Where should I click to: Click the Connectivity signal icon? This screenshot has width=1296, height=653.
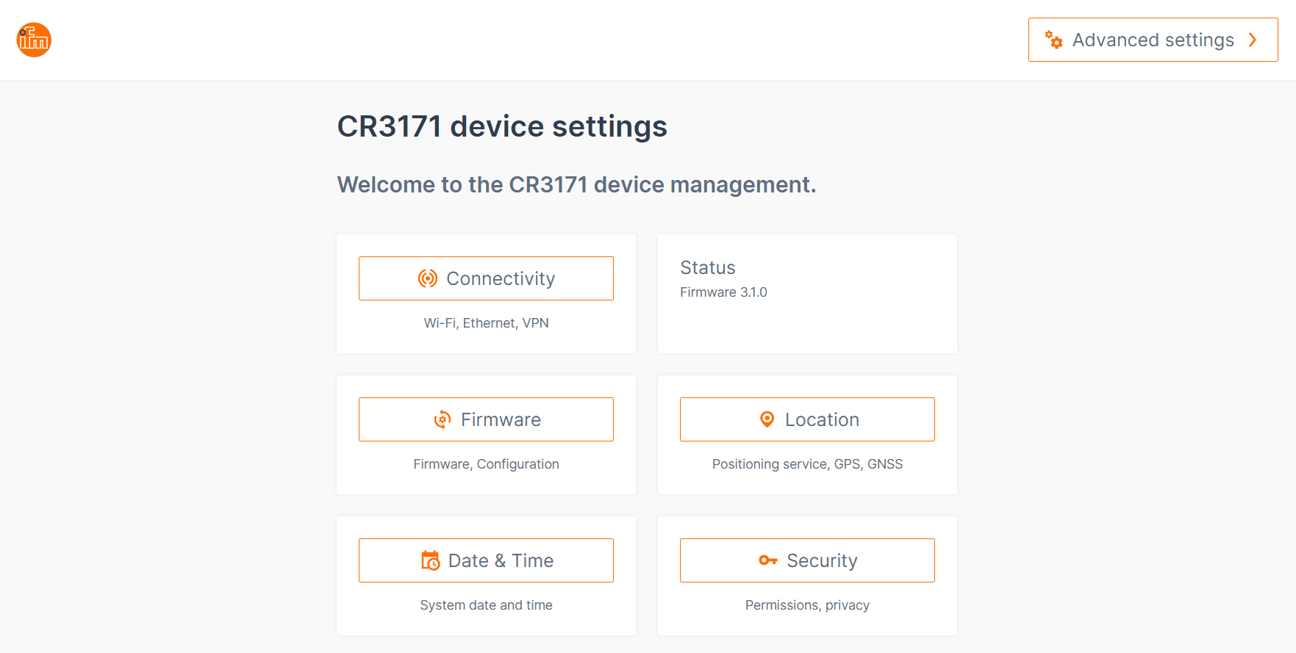428,278
